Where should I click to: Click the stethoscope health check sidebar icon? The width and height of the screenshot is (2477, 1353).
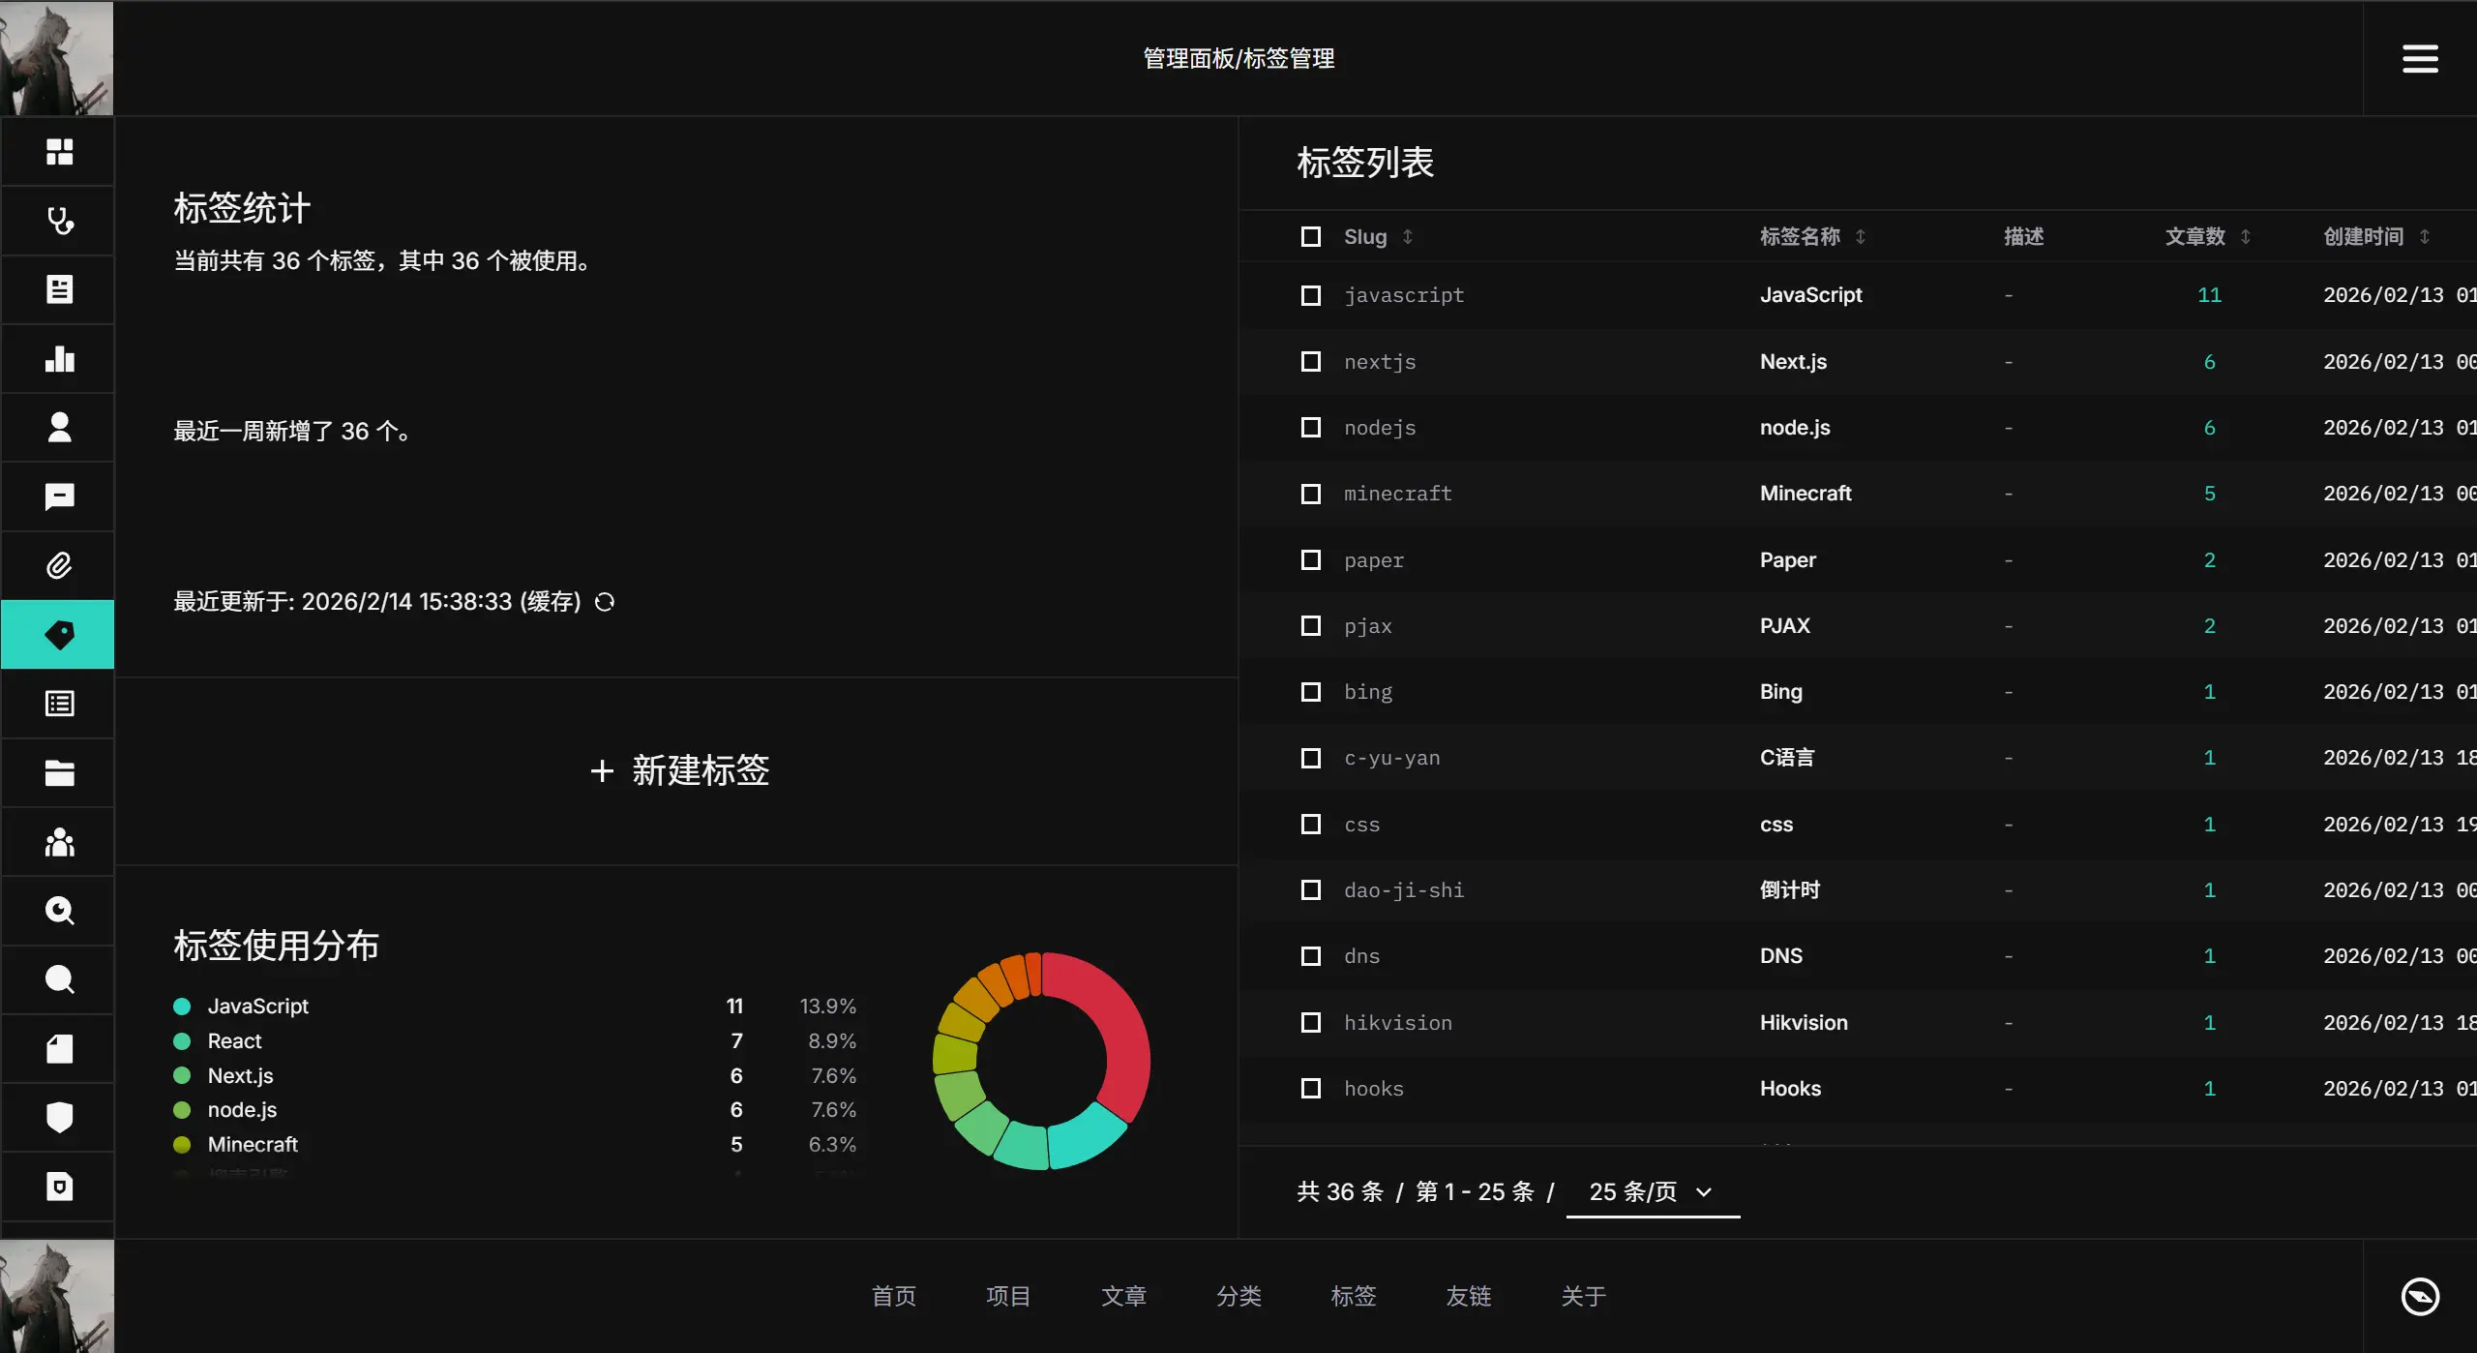point(59,221)
